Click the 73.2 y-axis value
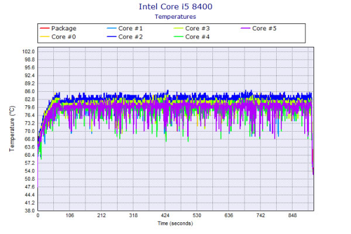 click(x=30, y=123)
